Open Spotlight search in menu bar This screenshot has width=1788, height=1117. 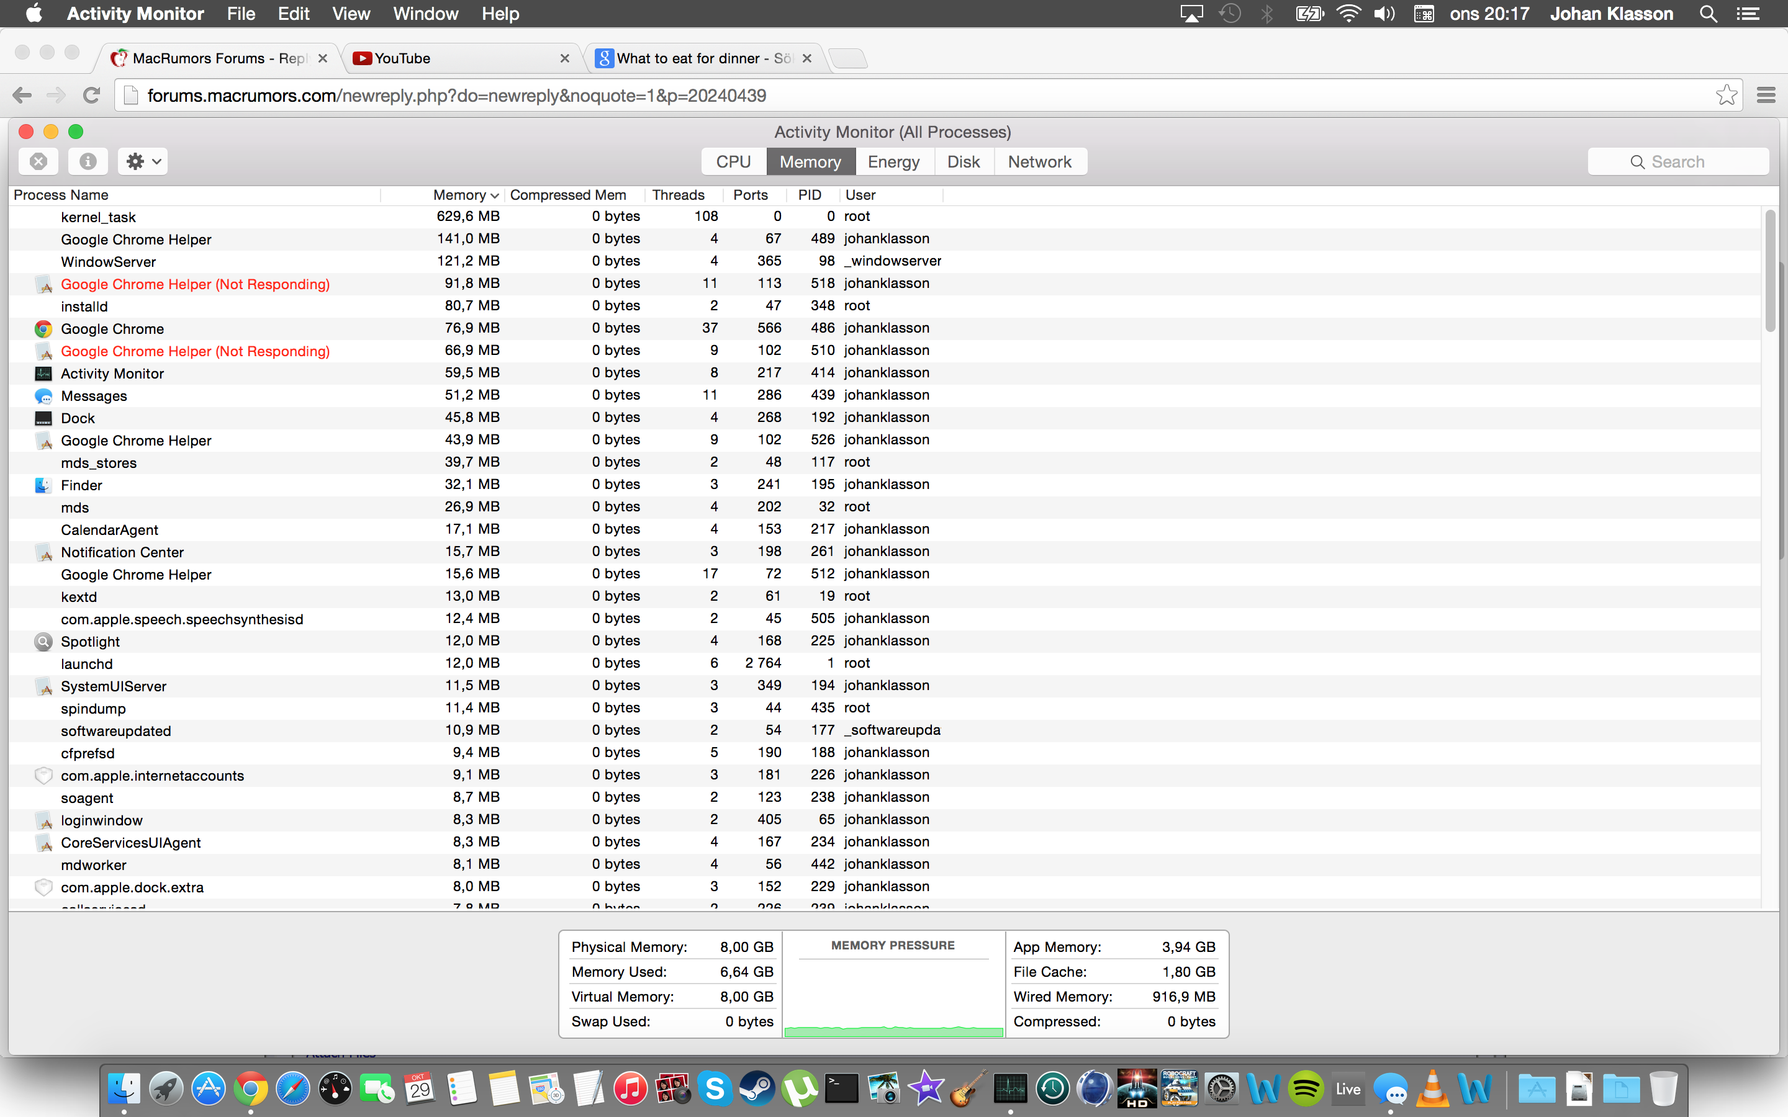point(1708,13)
